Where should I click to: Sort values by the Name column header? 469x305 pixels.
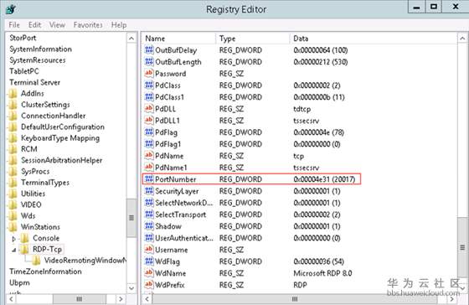(x=179, y=39)
